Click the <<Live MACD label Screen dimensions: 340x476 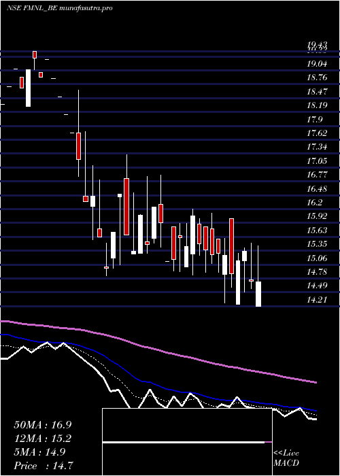click(286, 458)
